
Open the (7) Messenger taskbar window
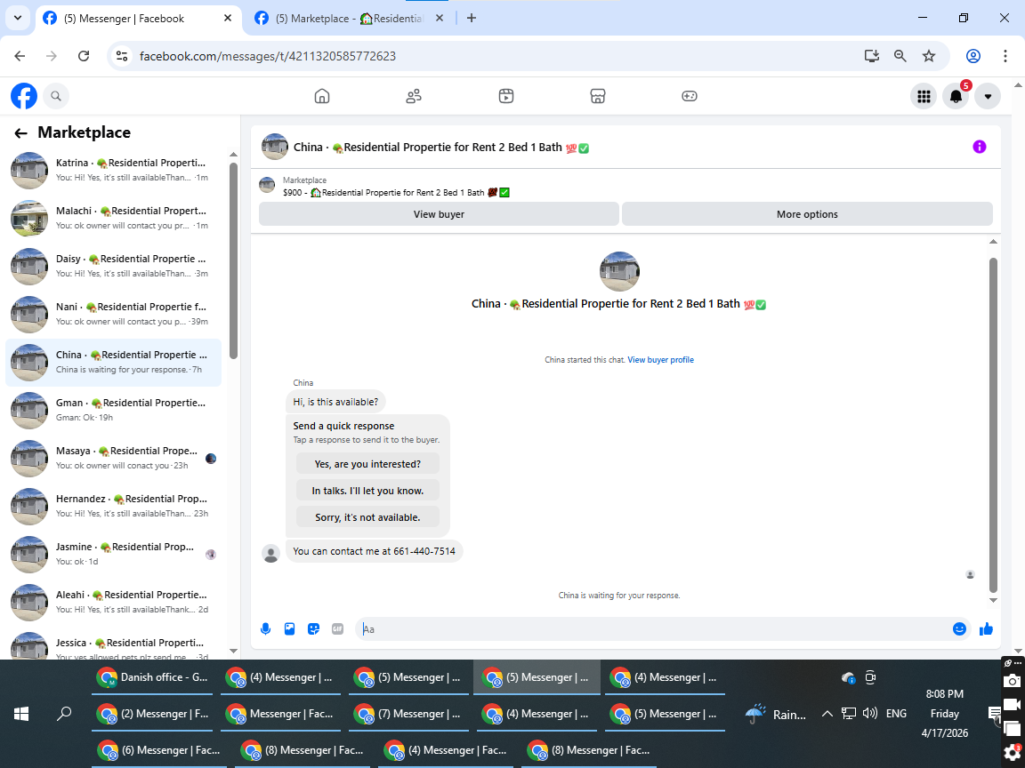[410, 715]
